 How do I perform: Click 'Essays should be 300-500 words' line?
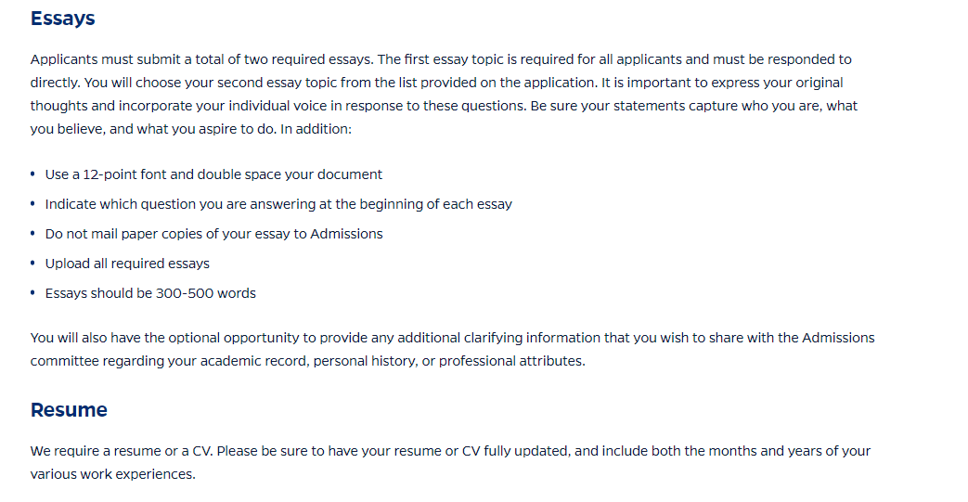150,293
